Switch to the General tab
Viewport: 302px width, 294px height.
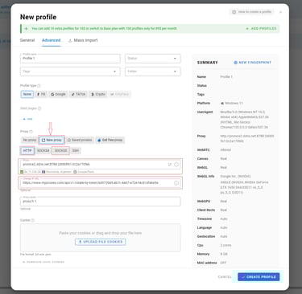(27, 40)
